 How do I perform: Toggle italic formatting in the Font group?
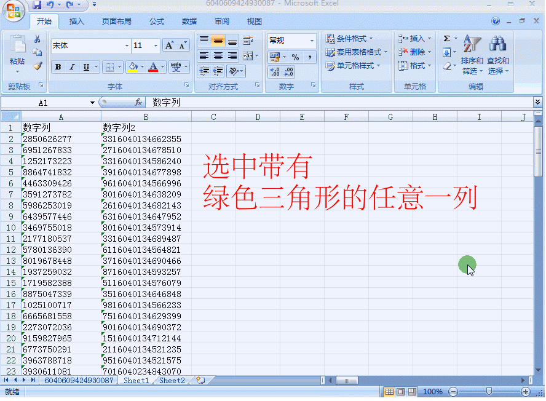[72, 67]
